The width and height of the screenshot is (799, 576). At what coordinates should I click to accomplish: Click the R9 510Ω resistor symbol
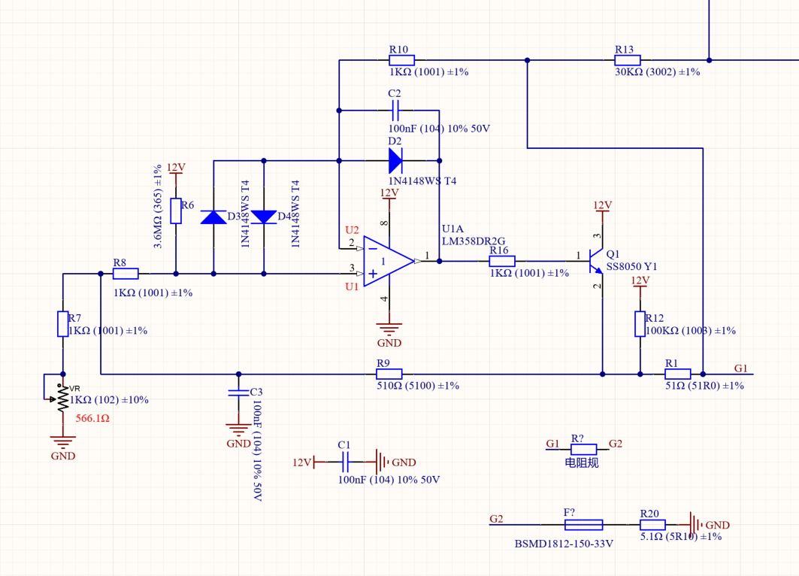[x=389, y=374]
